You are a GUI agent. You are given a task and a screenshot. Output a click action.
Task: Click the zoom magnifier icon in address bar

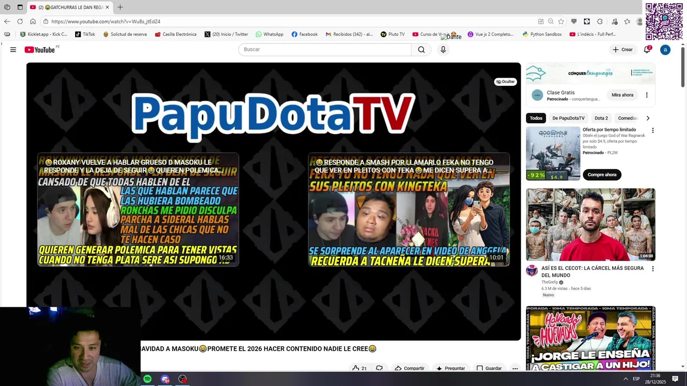[551, 21]
